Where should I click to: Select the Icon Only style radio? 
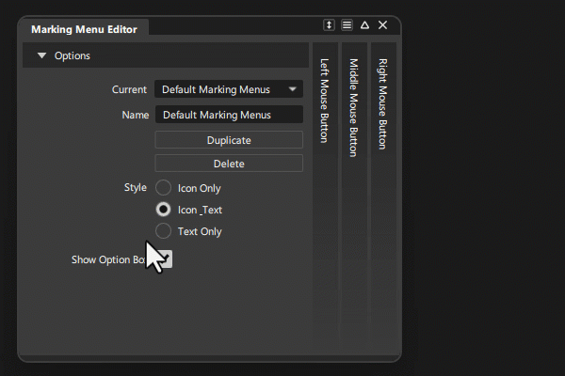164,188
